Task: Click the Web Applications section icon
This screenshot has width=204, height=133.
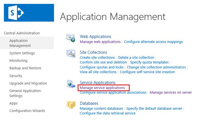Action: point(71,38)
